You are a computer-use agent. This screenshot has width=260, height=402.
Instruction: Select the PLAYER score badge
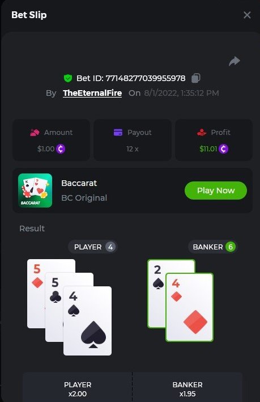(x=110, y=247)
